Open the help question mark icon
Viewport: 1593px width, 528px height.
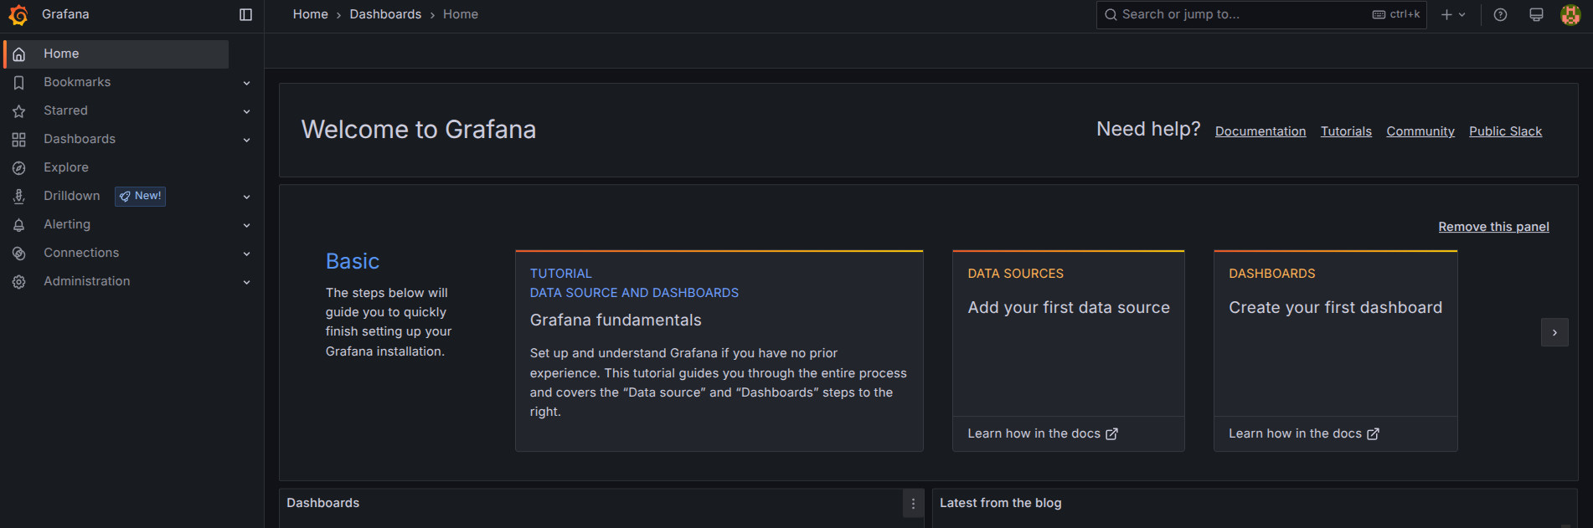[1500, 15]
